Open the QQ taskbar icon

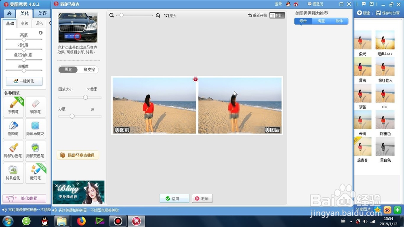point(45,221)
